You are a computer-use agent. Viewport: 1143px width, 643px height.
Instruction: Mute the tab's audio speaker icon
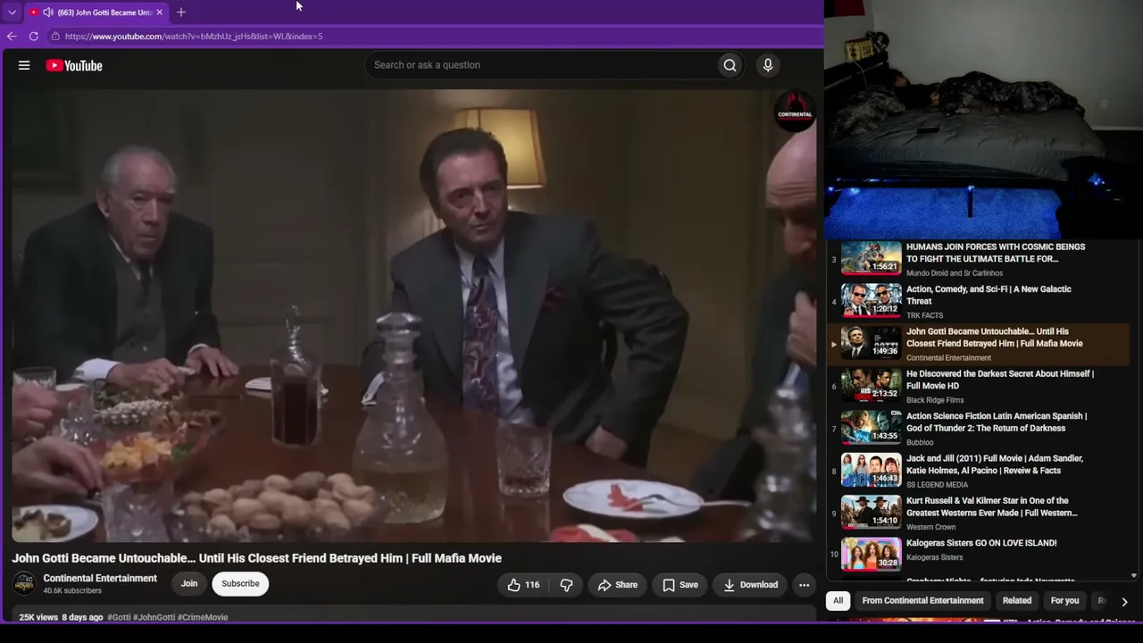tap(47, 13)
